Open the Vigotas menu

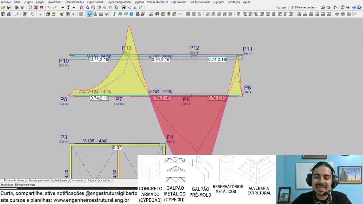tap(139, 2)
